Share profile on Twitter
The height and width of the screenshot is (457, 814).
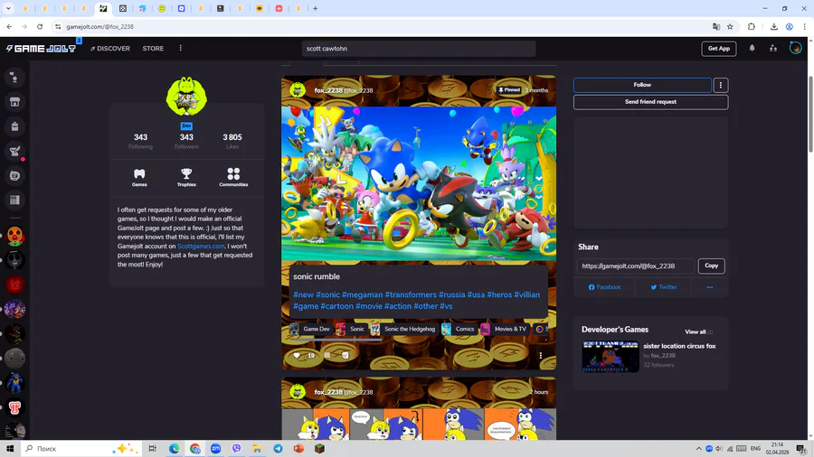(x=664, y=287)
